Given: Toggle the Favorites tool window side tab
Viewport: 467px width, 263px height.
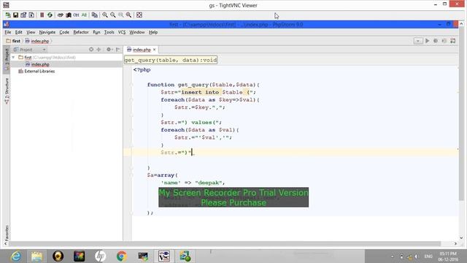Looking at the screenshot, I should [x=7, y=232].
